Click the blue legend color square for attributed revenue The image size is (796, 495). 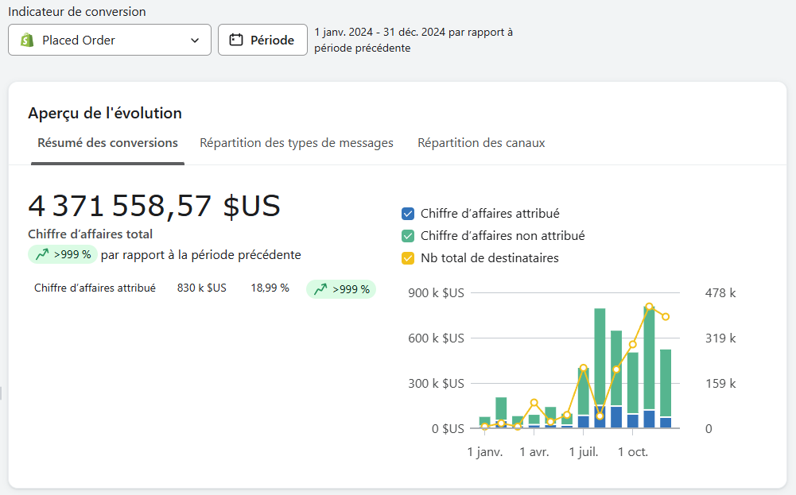pyautogui.click(x=409, y=213)
